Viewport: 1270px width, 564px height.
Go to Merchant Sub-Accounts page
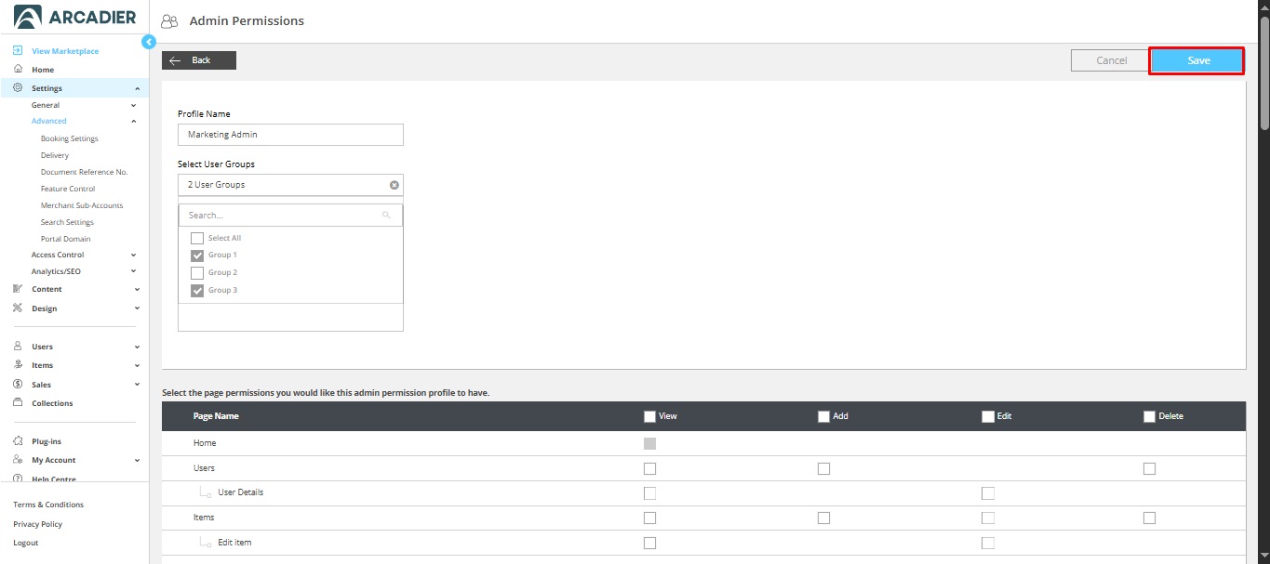coord(82,205)
